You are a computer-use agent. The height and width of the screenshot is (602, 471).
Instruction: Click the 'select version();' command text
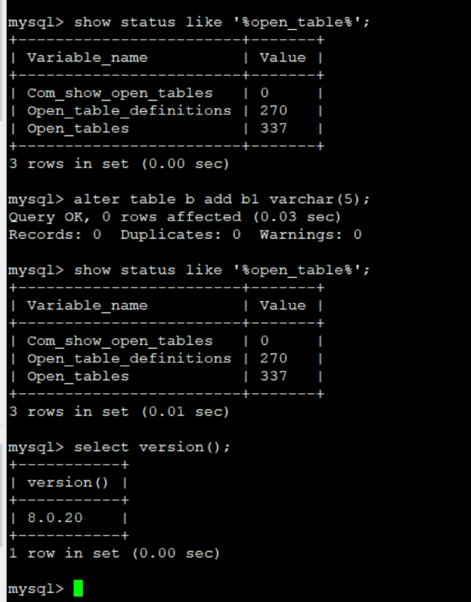tap(152, 447)
